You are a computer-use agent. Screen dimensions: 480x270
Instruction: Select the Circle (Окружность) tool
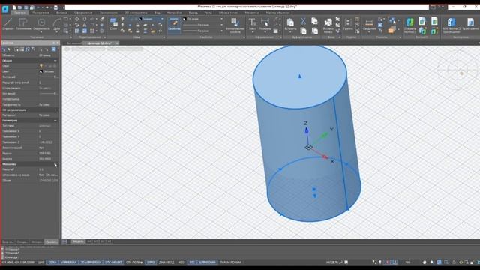41,24
